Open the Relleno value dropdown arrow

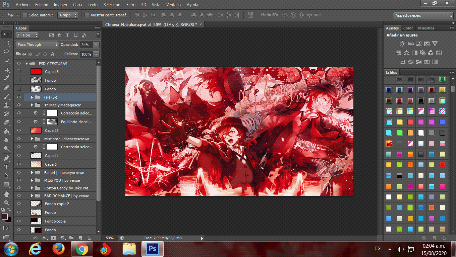(x=96, y=54)
